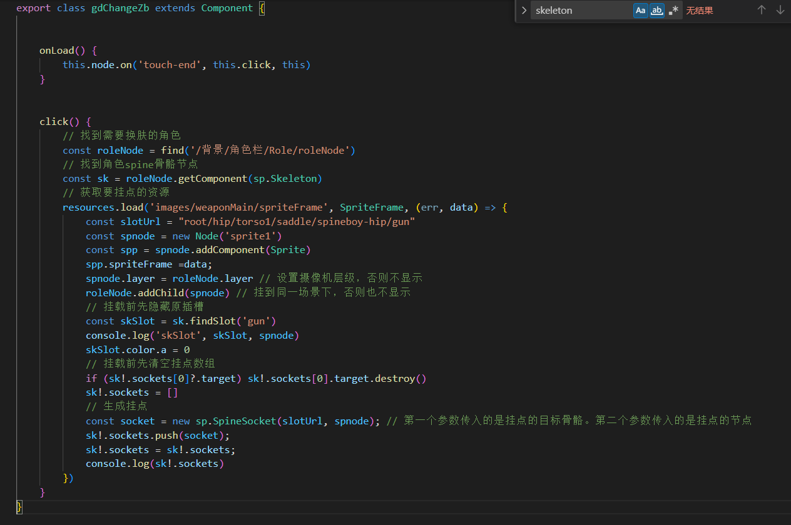The width and height of the screenshot is (791, 525).
Task: Click comment '// 生成挂点'
Action: click(116, 407)
